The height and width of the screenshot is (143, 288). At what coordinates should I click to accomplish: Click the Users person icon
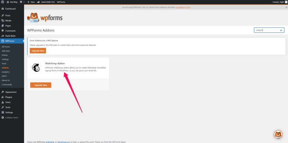pyautogui.click(x=3, y=102)
